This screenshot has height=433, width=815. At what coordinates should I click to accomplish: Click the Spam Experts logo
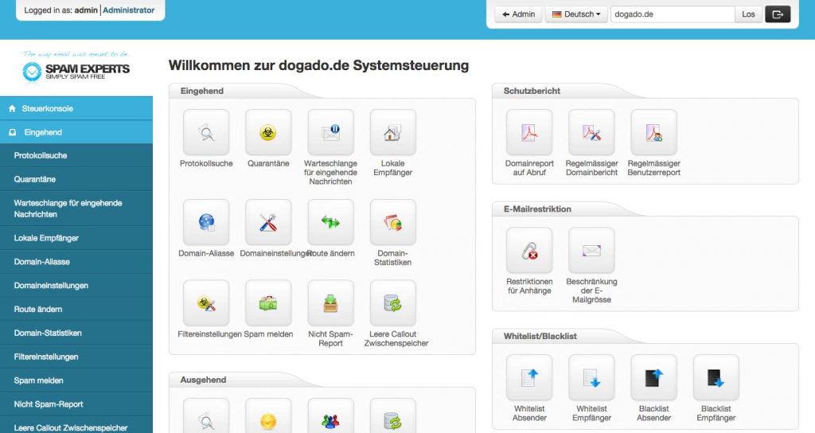(x=76, y=68)
